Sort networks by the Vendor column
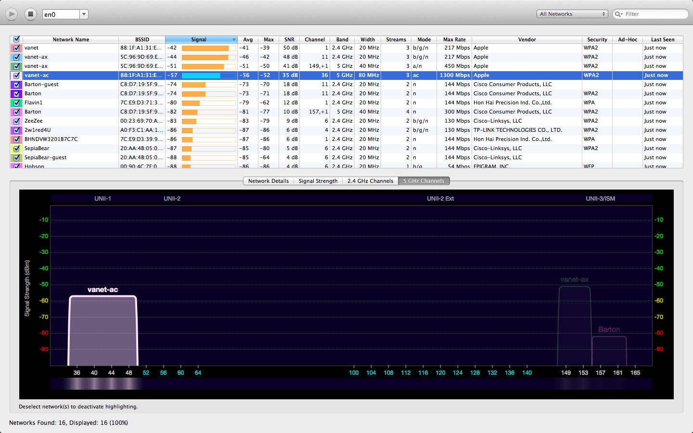Screen dimensions: 693x433 coord(527,39)
